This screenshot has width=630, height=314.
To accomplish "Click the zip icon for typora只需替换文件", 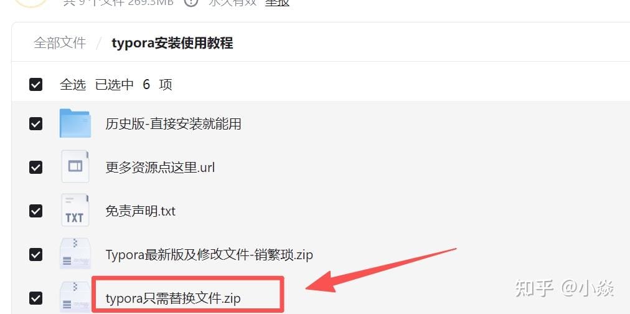I will pyautogui.click(x=75, y=297).
